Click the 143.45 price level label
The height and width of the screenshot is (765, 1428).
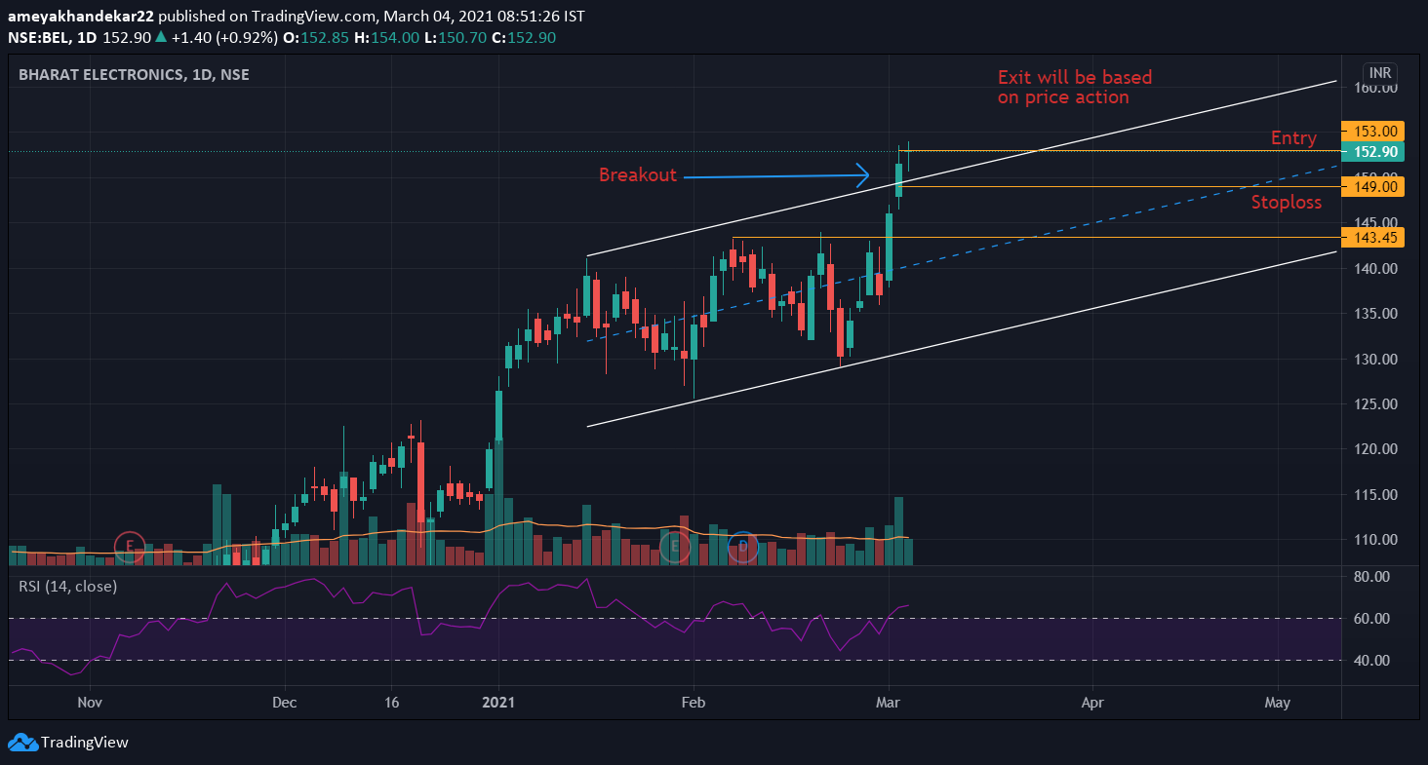click(1373, 237)
